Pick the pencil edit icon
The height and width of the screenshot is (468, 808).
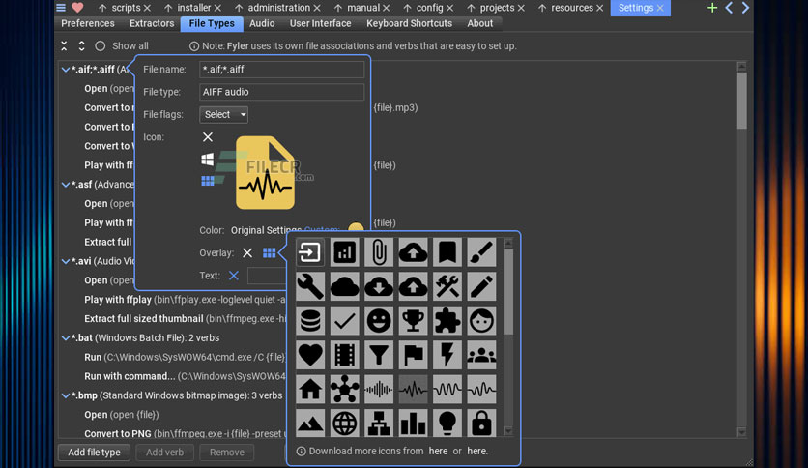point(482,286)
